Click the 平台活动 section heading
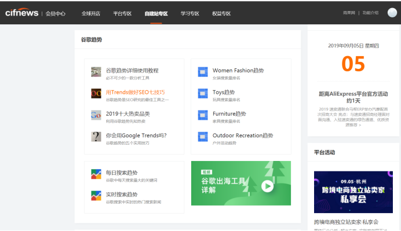 point(325,152)
